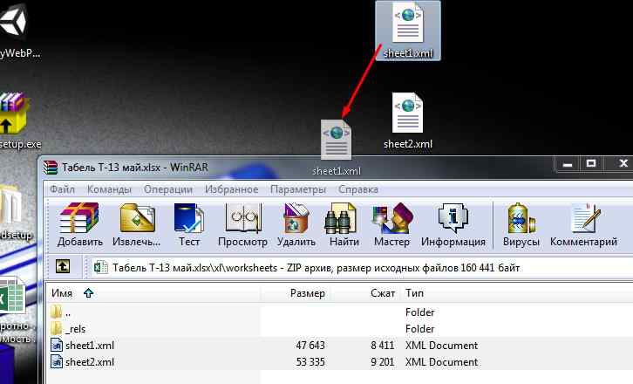Minimize the WinRAR window

(x=568, y=164)
